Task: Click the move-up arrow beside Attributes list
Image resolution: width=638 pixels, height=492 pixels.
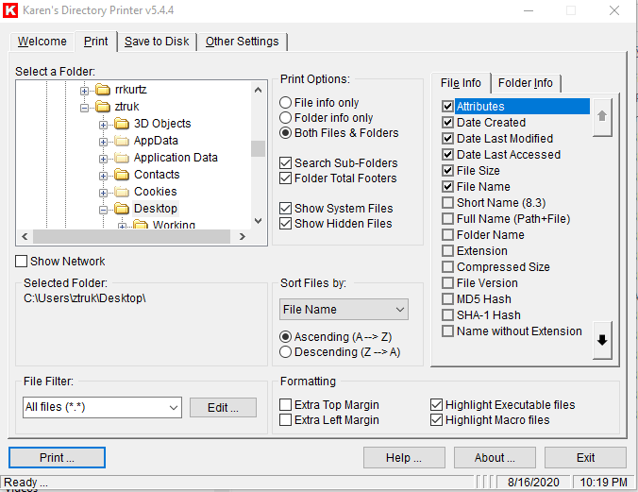Action: click(x=602, y=117)
